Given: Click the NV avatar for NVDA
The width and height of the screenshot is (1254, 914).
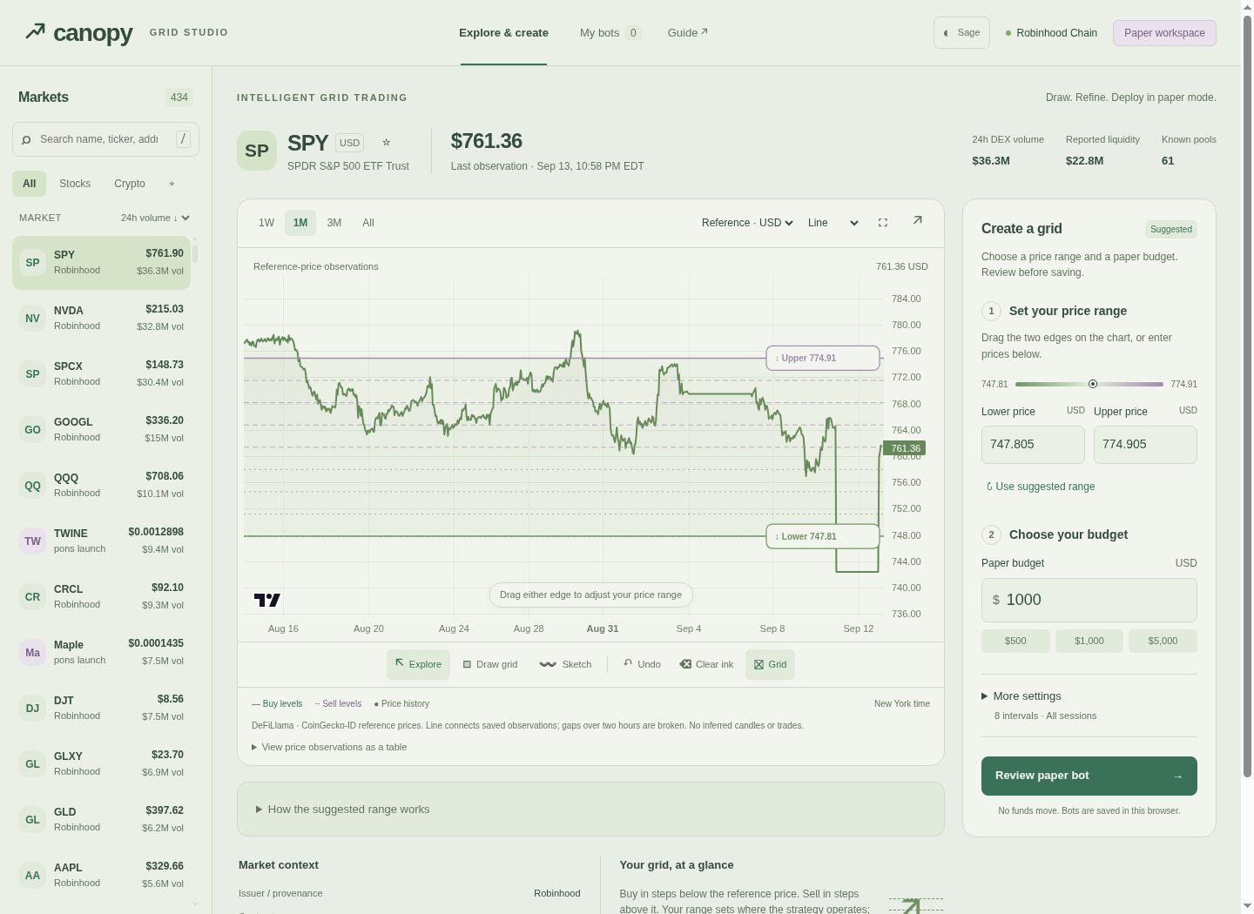Looking at the screenshot, I should pyautogui.click(x=32, y=319).
